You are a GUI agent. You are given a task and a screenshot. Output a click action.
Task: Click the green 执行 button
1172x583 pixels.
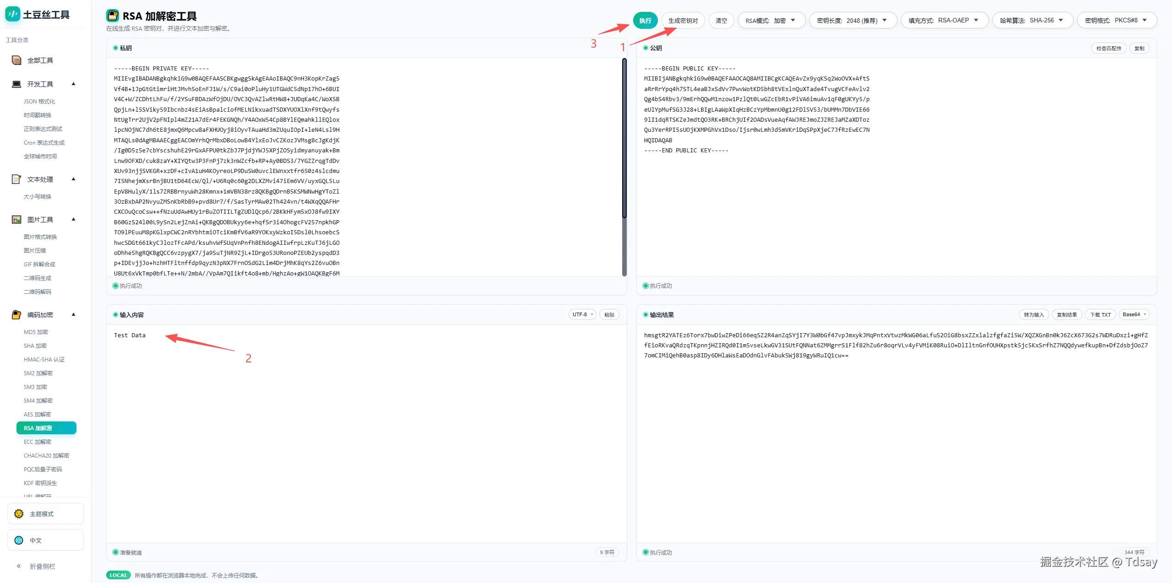coord(645,21)
